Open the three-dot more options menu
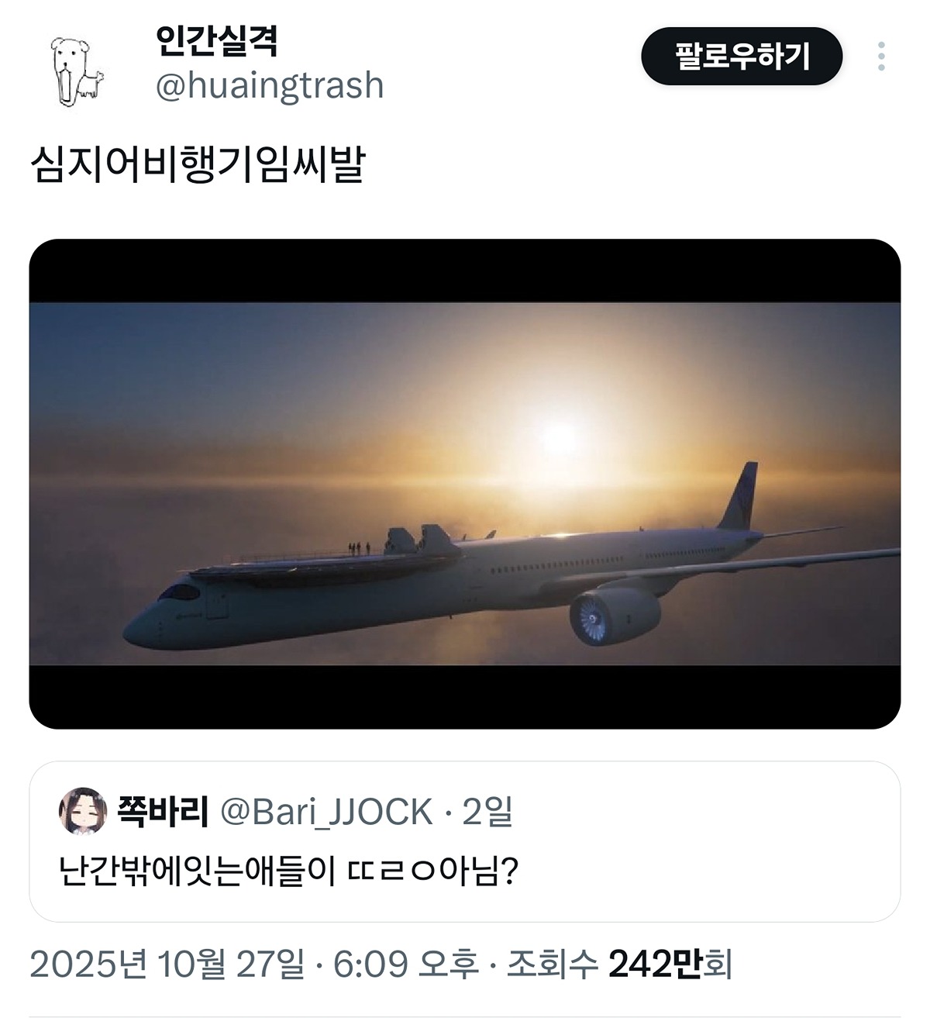The image size is (930, 1018). tap(881, 57)
